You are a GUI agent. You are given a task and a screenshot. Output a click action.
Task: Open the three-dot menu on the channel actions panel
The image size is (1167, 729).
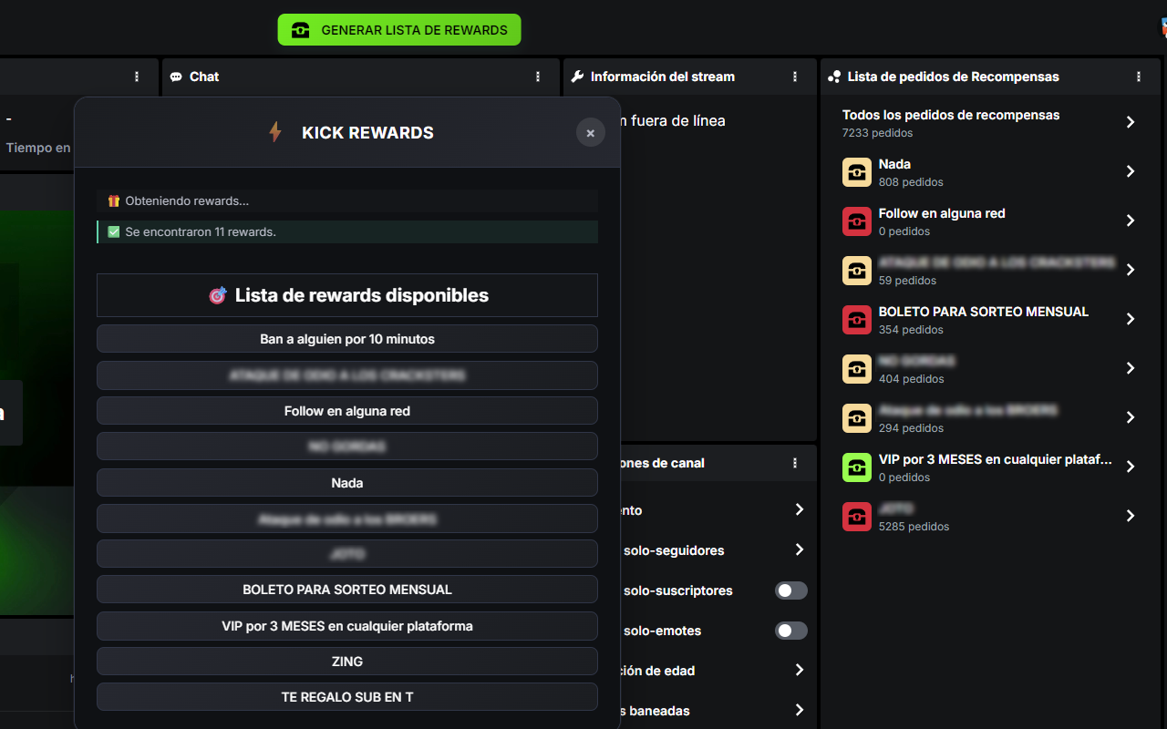[796, 463]
